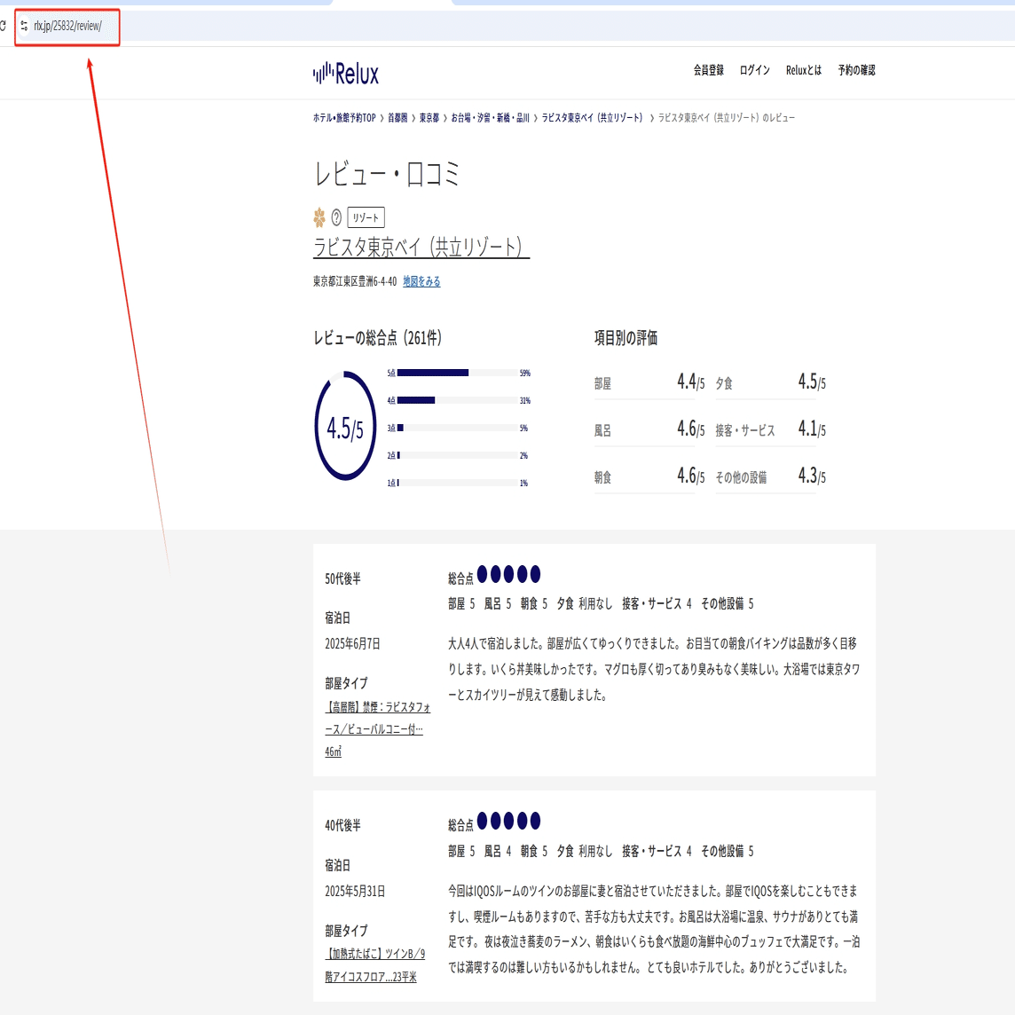The height and width of the screenshot is (1015, 1015).
Task: Open ログイン in header
Action: [755, 70]
